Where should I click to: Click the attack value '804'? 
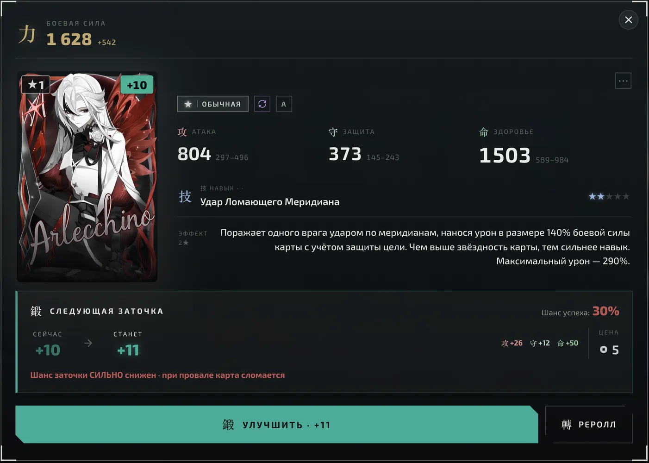[194, 154]
